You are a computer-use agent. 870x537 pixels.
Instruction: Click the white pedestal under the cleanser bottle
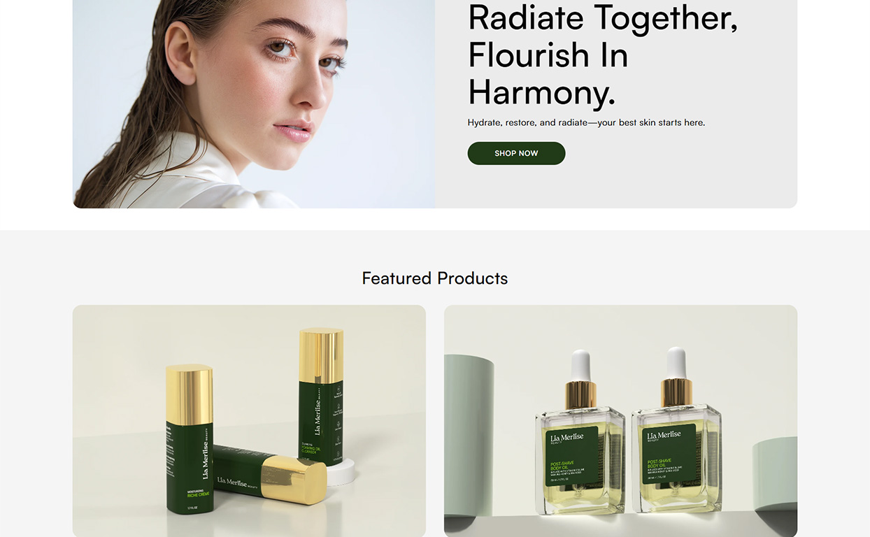(x=342, y=473)
